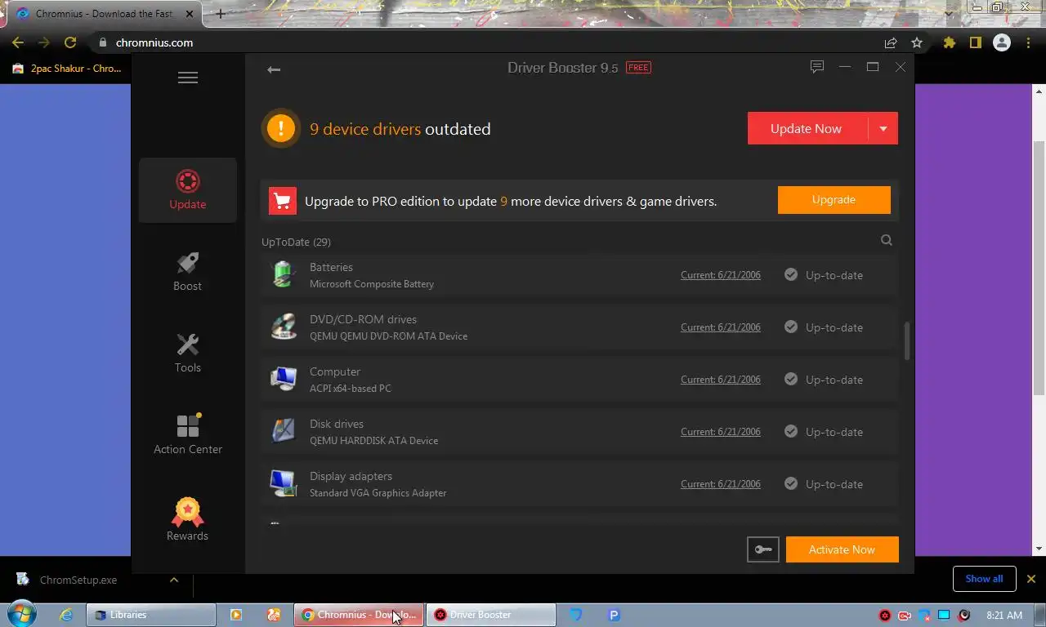Click the Up-to-date status for Display adapters
Viewport: 1046px width, 627px height.
coord(824,484)
